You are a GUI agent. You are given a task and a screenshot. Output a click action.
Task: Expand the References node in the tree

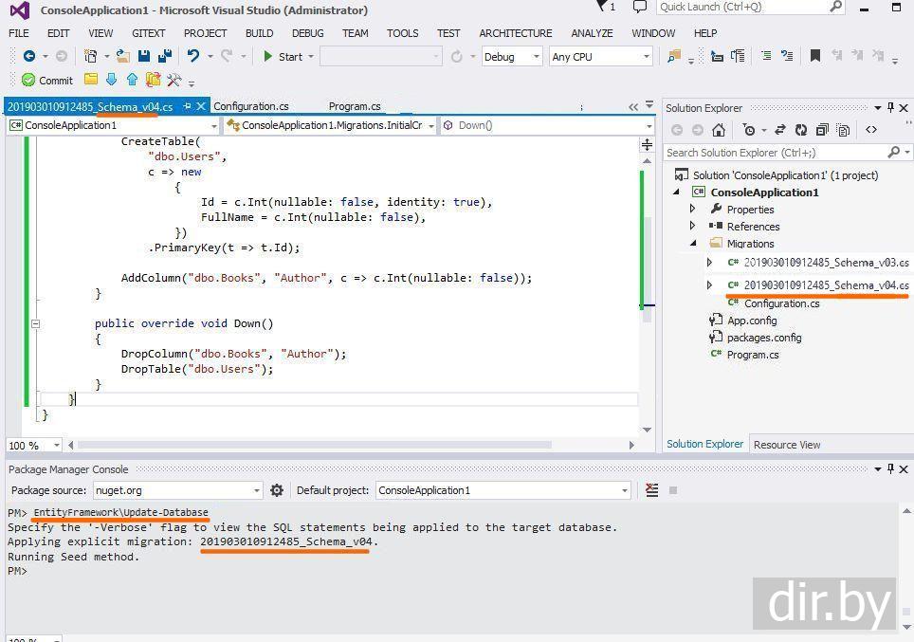click(693, 227)
